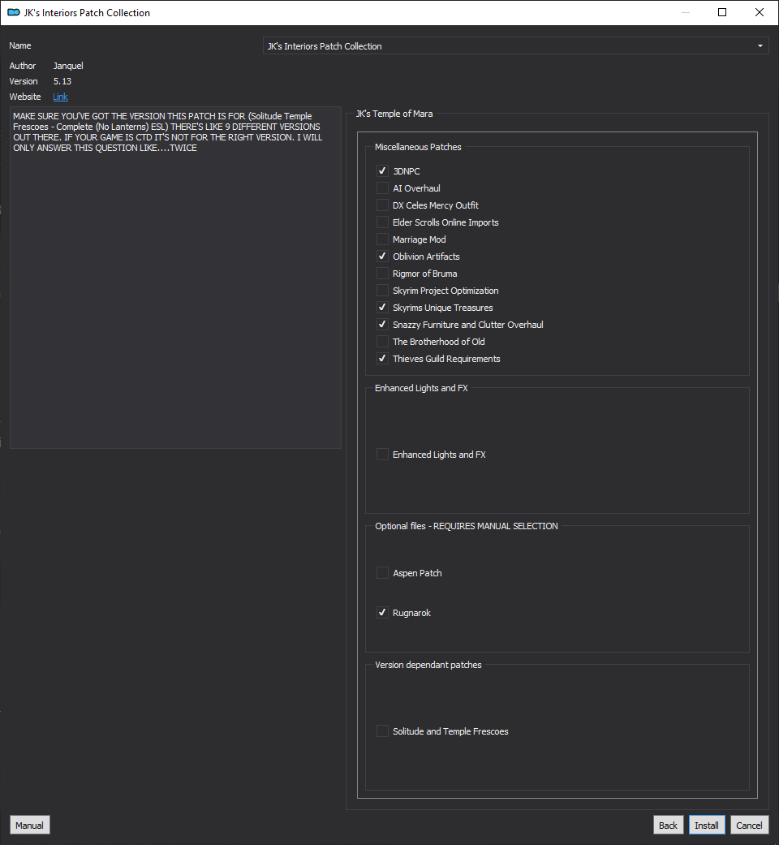Click 'Optional files - REQUIRES MANUAL SELECTION' heading
The width and height of the screenshot is (779, 845).
pos(467,526)
